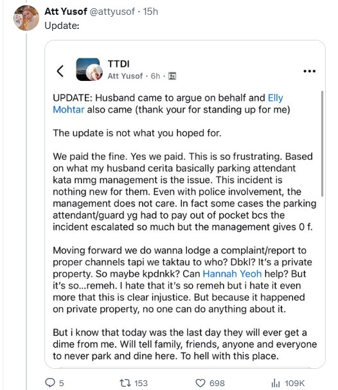Click the 698 likes count
338x390 pixels.
(217, 384)
